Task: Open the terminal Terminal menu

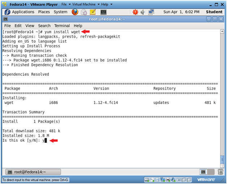Action: pyautogui.click(x=62, y=26)
